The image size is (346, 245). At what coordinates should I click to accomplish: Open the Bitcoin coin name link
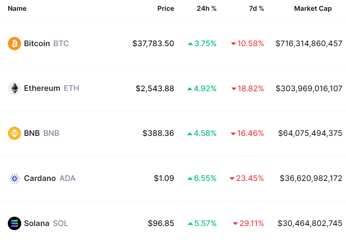point(37,44)
